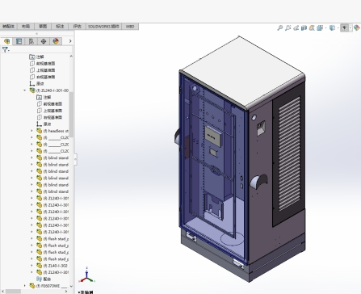Switch to the ConfigurationManager tab
This screenshot has height=294, width=361.
pos(31,41)
